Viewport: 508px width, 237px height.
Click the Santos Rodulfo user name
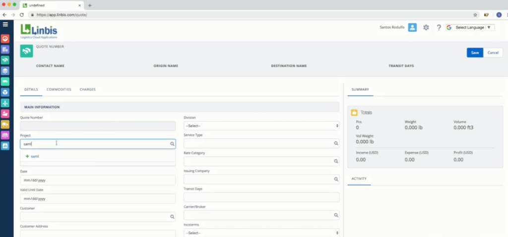tap(392, 28)
